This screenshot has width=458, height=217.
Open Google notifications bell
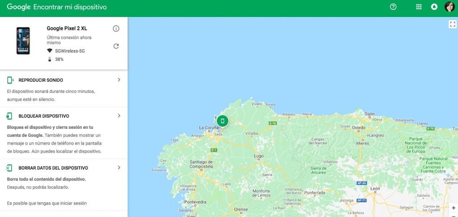[434, 7]
